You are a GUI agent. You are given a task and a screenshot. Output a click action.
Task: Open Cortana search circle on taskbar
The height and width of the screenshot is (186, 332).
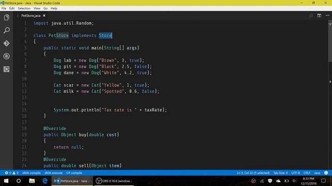[x=19, y=181]
